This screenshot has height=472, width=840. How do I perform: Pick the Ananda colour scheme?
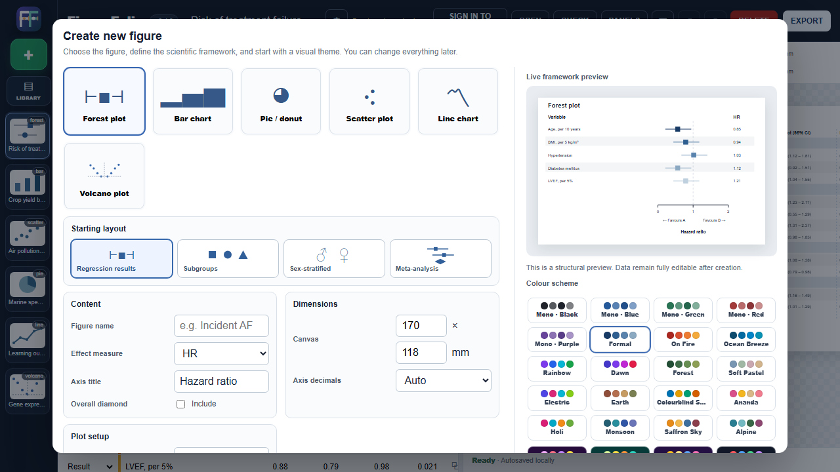click(x=746, y=398)
